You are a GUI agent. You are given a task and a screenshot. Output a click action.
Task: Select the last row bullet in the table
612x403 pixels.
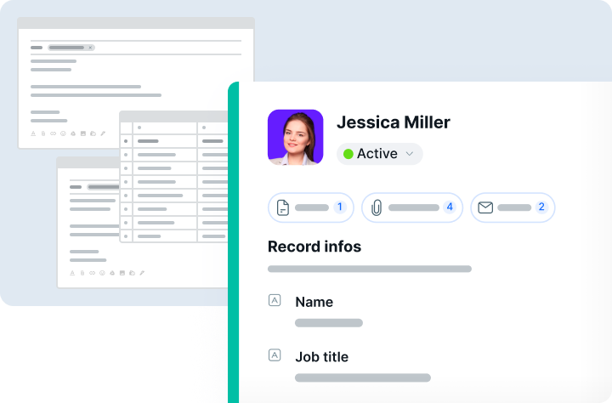tap(126, 236)
